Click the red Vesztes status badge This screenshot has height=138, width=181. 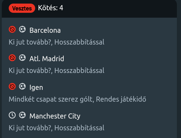point(22,8)
